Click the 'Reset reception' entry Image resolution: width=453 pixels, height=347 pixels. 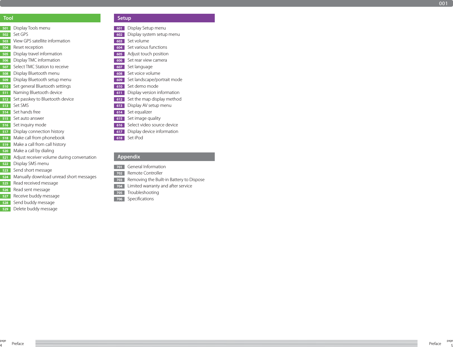[28, 47]
